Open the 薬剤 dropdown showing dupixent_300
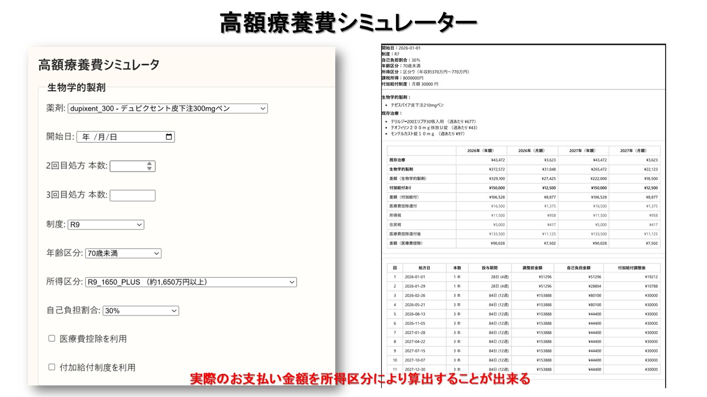This screenshot has width=707, height=397. pos(167,109)
